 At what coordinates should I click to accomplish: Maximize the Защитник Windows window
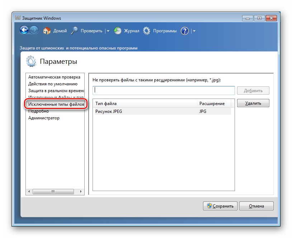click(259, 18)
